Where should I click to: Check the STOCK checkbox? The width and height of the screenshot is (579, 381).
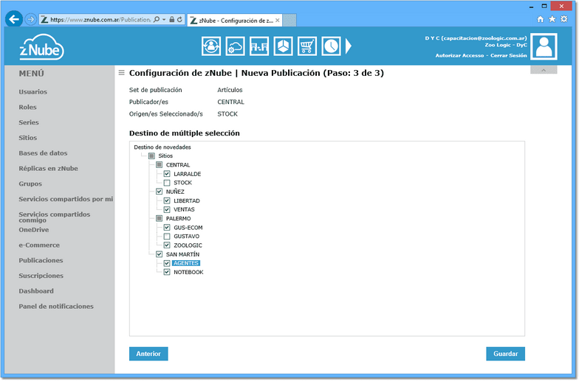coord(167,183)
